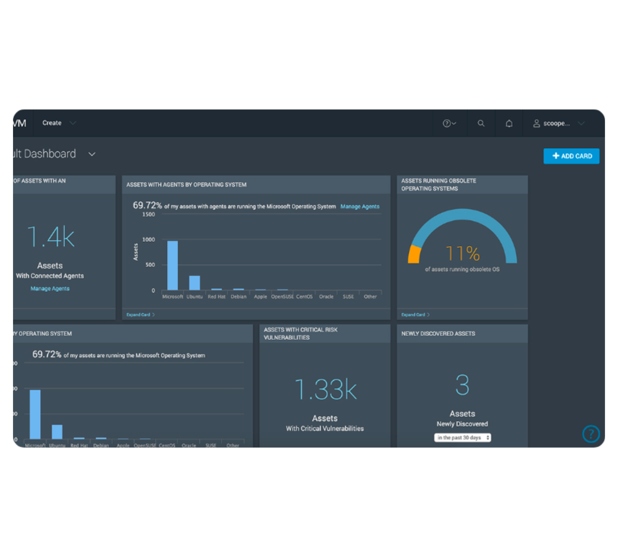The height and width of the screenshot is (557, 618).
Task: Click 'ASSETS RUNNING OBSOLETE OPERATING SYSTEMS' card title
Action: (439, 185)
